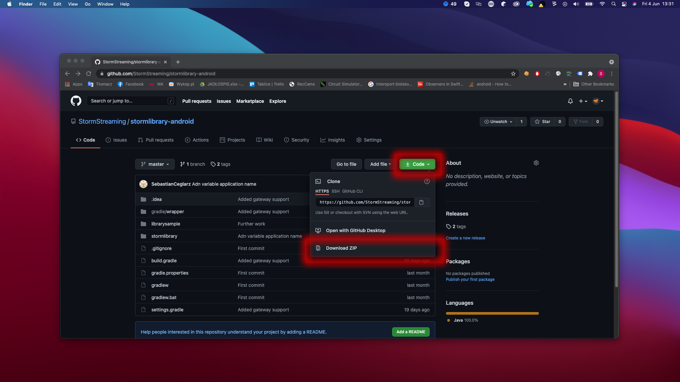Open the librarysample folder
Image resolution: width=680 pixels, height=382 pixels.
(166, 224)
